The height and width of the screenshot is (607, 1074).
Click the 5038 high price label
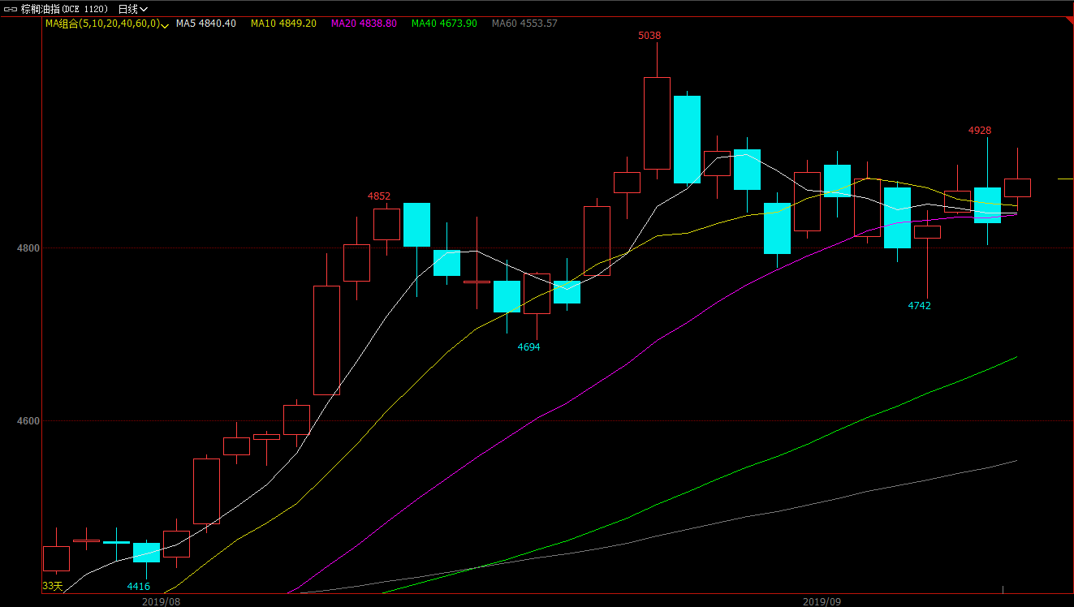[x=649, y=36]
